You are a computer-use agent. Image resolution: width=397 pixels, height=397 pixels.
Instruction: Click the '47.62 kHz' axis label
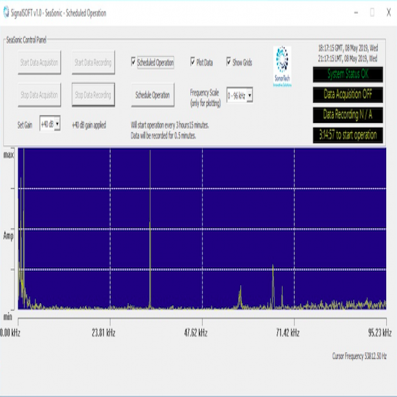(x=196, y=333)
